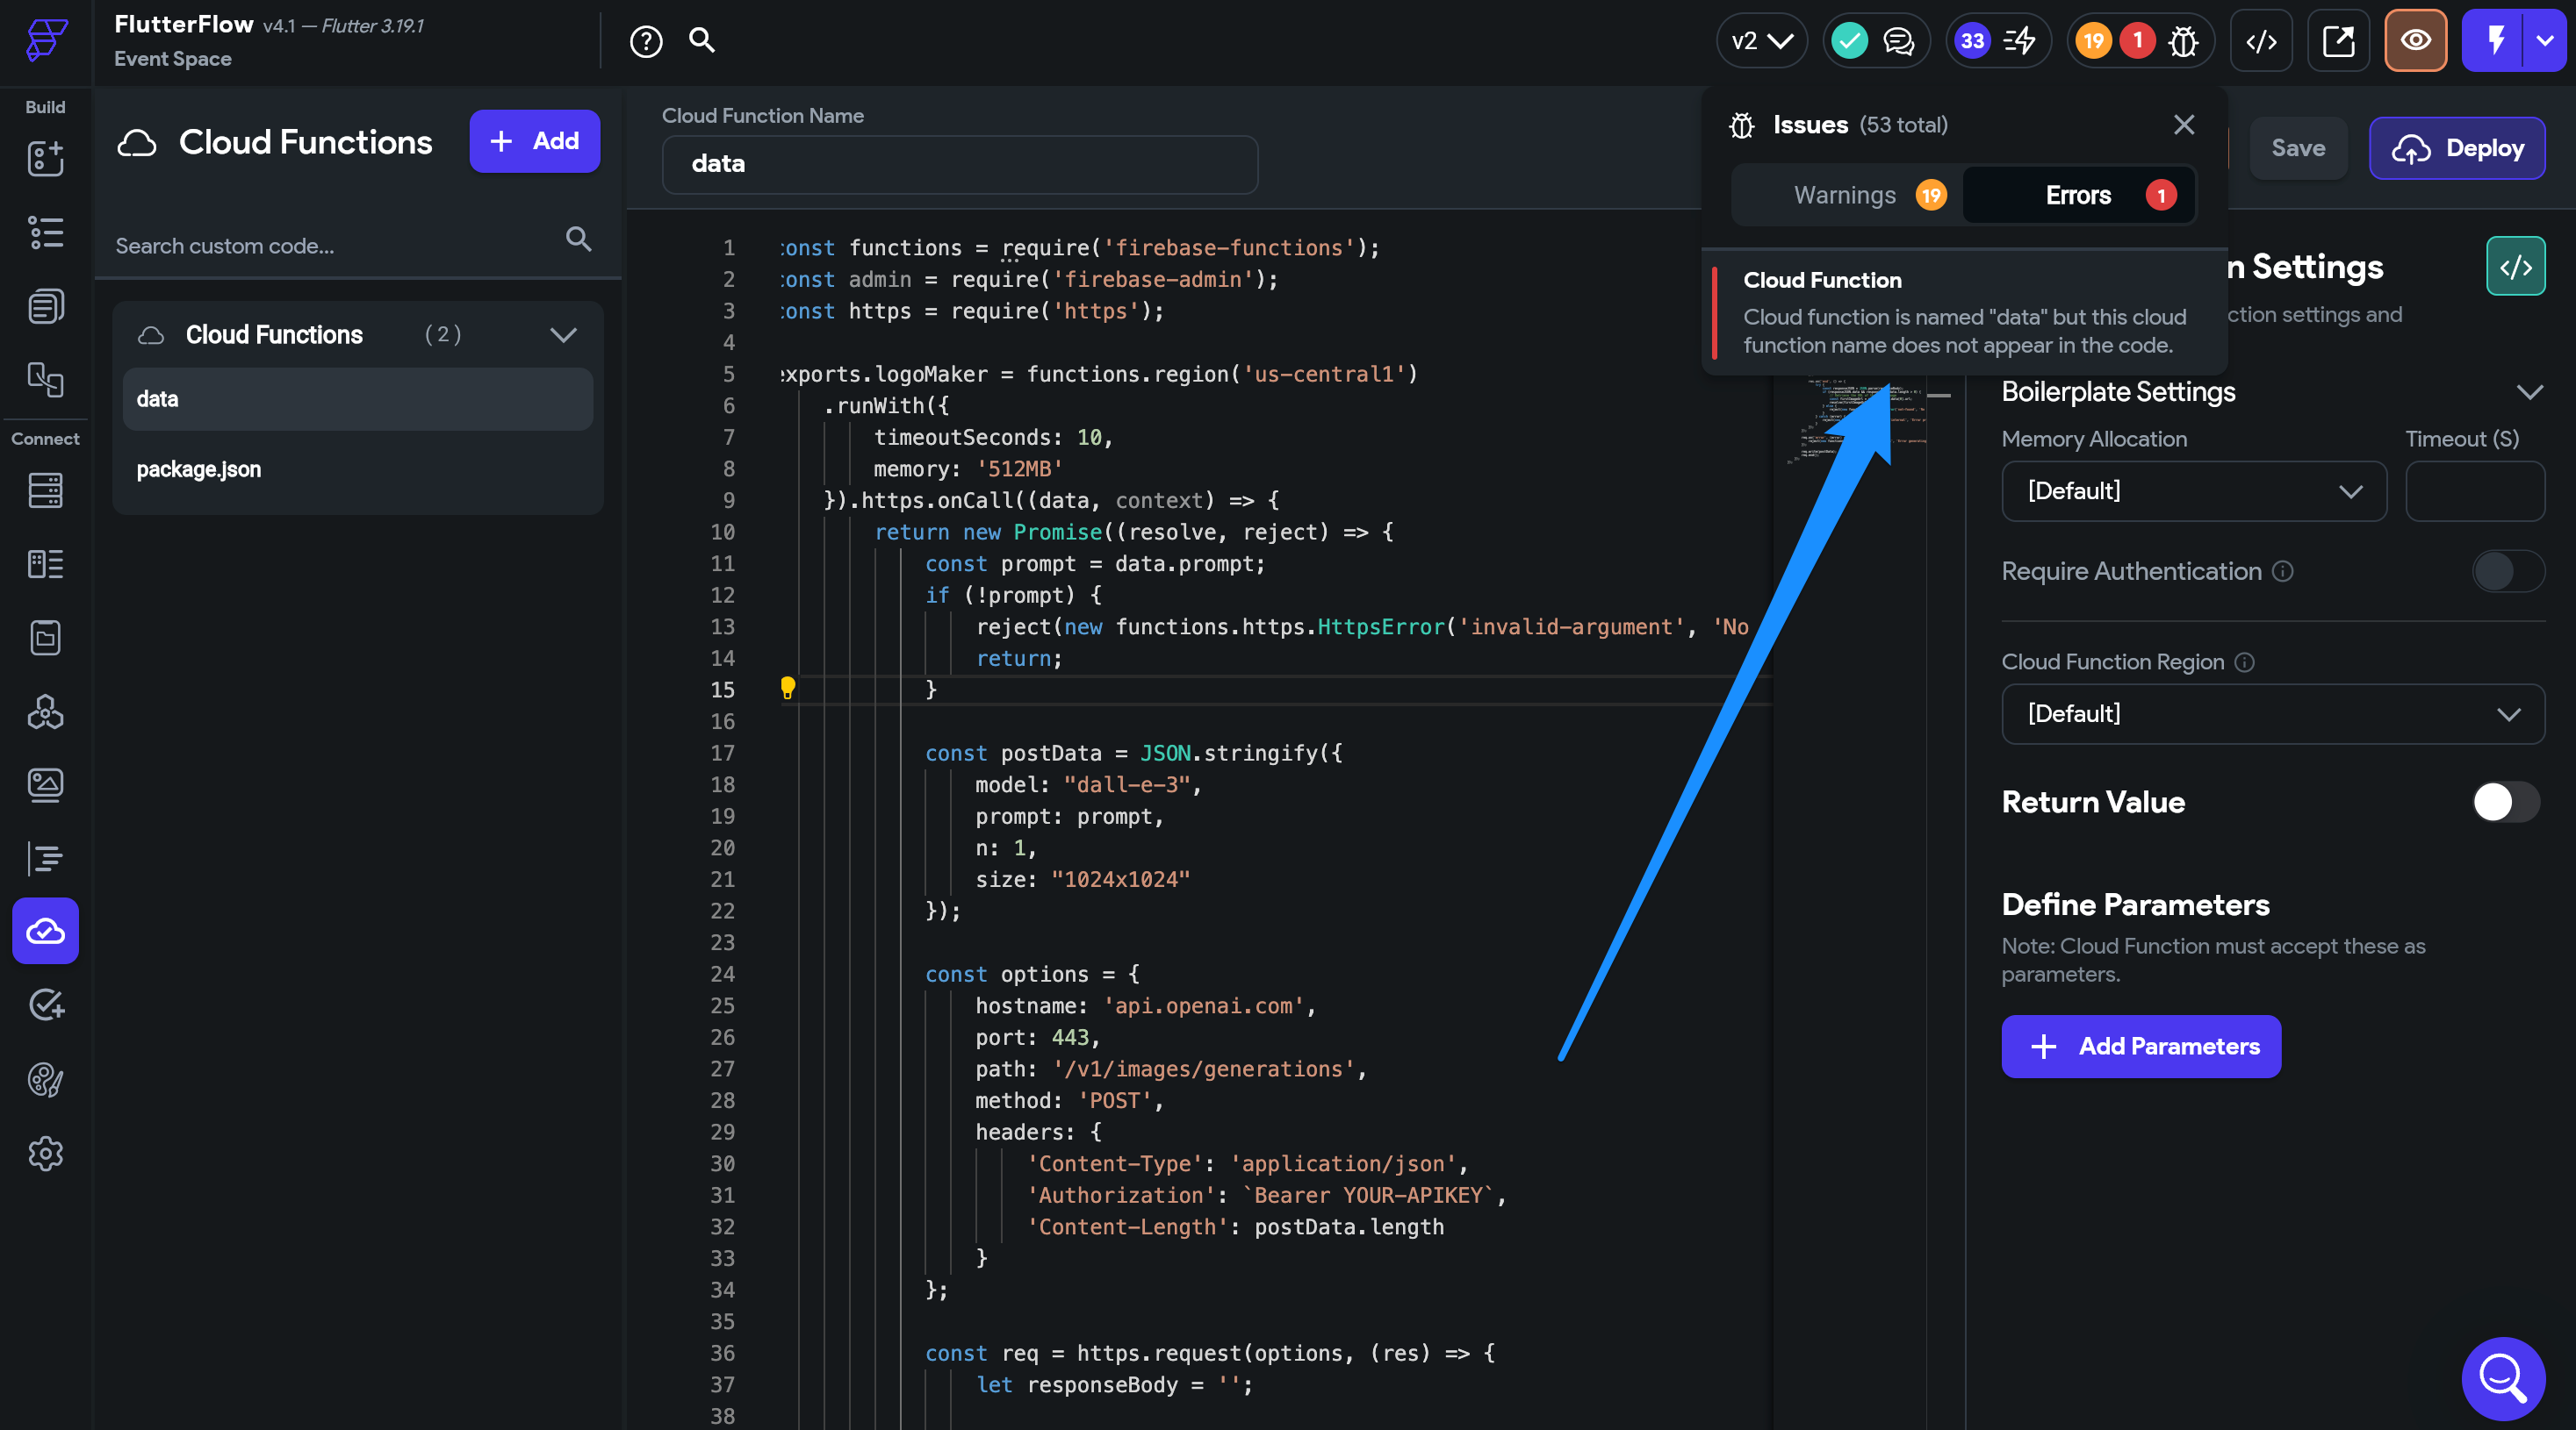Open the Memory Allocation dropdown

[2193, 490]
